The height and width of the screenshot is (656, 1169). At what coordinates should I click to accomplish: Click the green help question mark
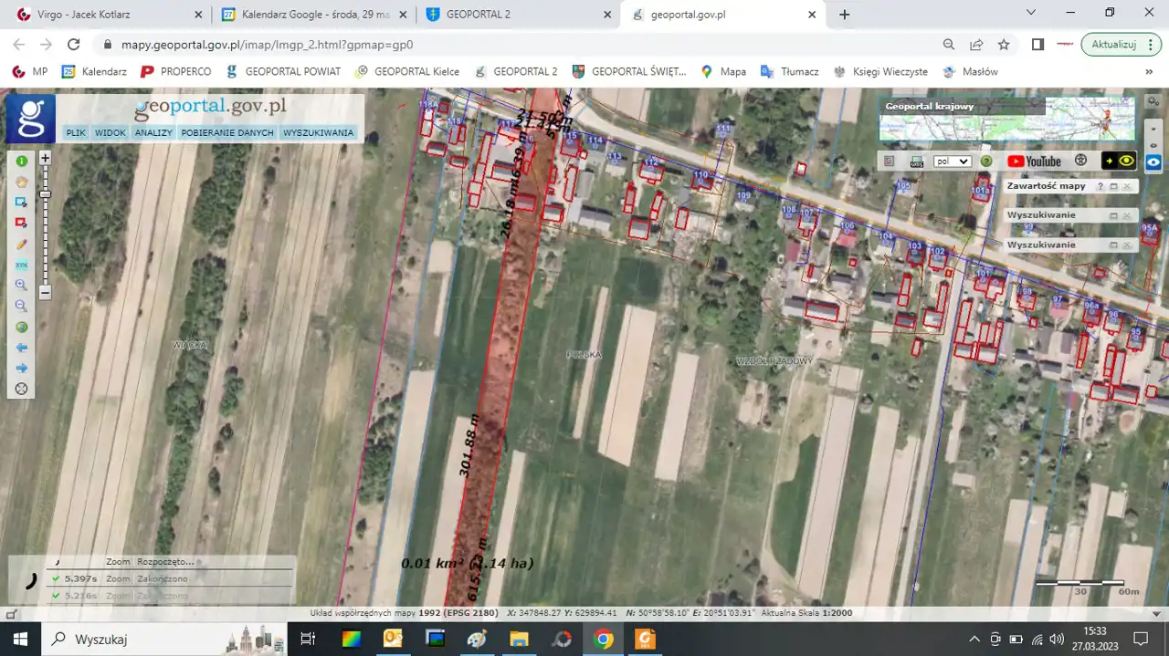[986, 161]
